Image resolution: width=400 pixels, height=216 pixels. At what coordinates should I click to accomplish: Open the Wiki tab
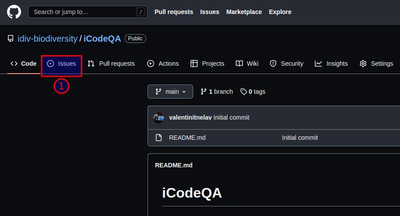(x=247, y=64)
